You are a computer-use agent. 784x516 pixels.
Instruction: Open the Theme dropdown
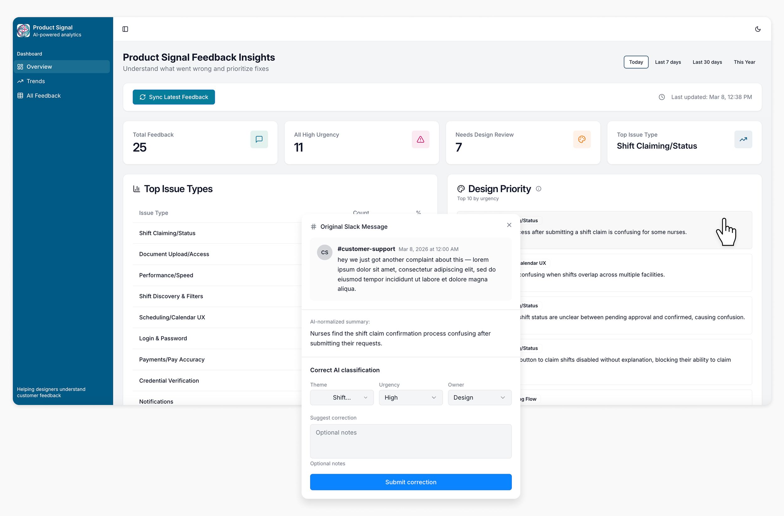coord(342,398)
